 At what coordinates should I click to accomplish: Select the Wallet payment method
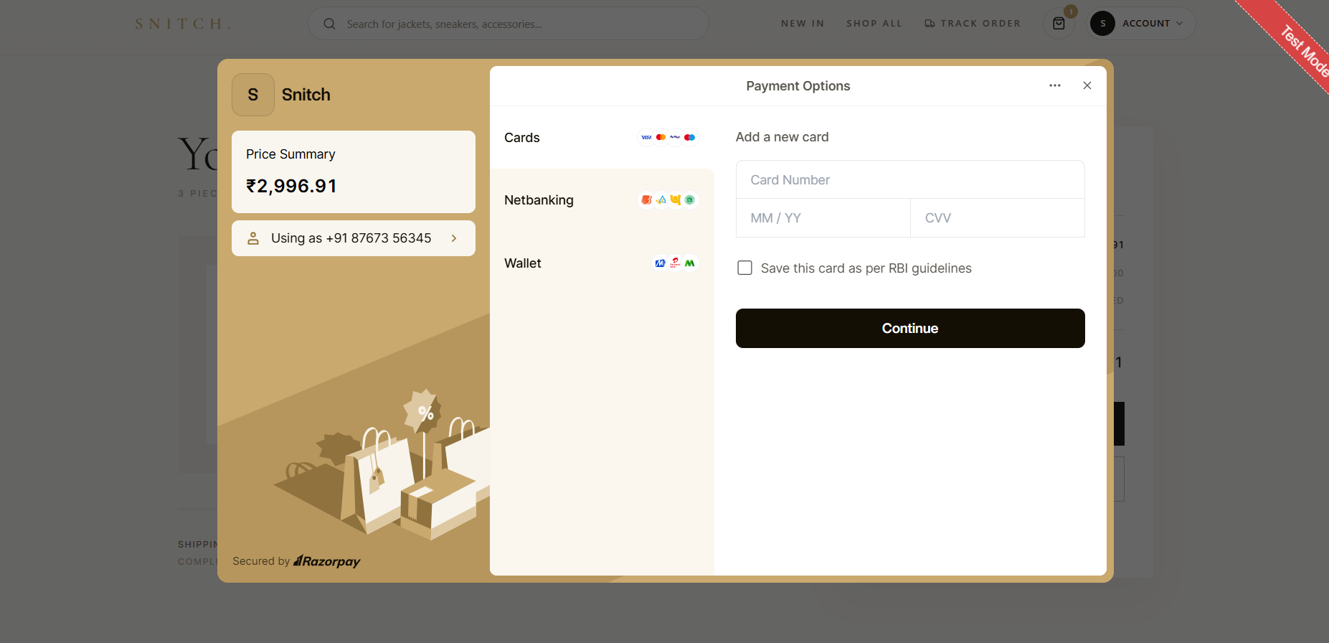pos(602,263)
